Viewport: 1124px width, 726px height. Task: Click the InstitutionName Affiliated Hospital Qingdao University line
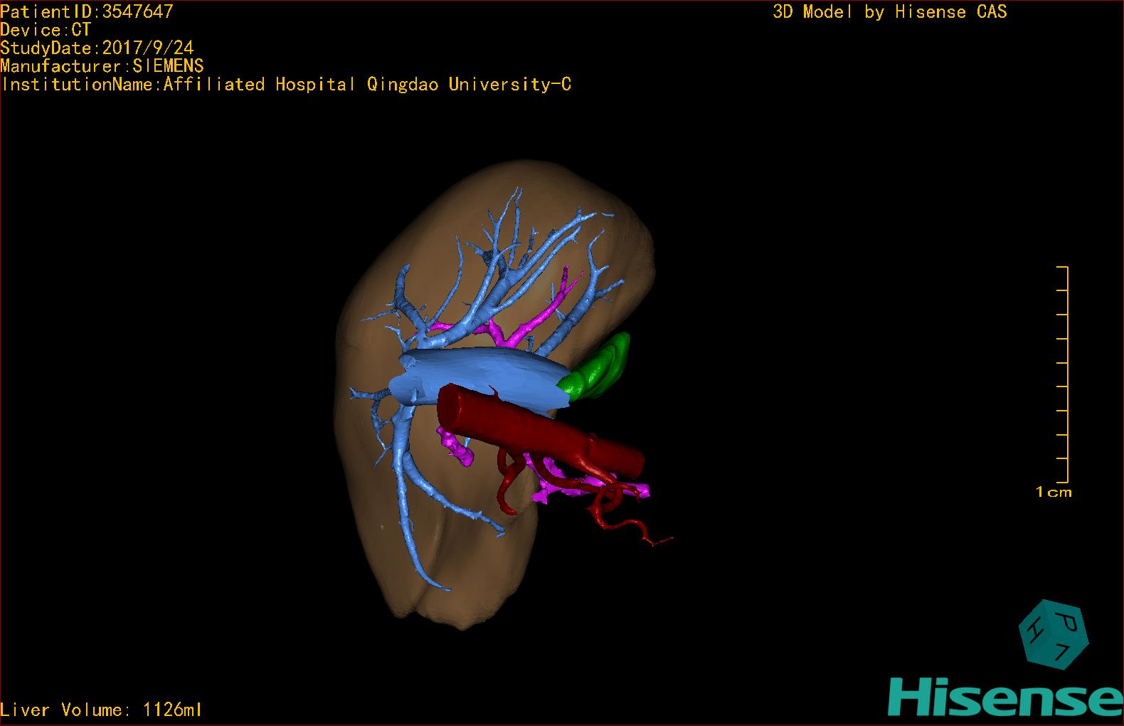pos(286,85)
